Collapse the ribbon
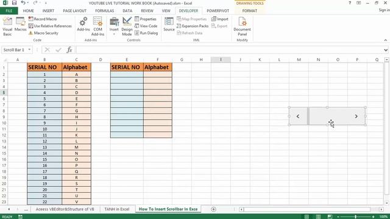390x219 pixels. pos(386,40)
